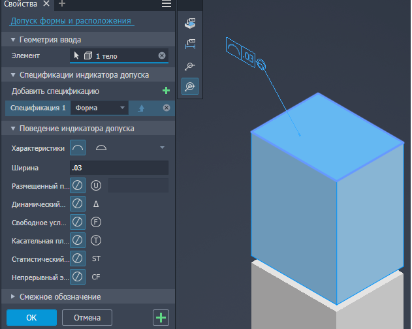Clear the 1 тело selection
Viewport: 412px width, 329px height.
point(162,55)
